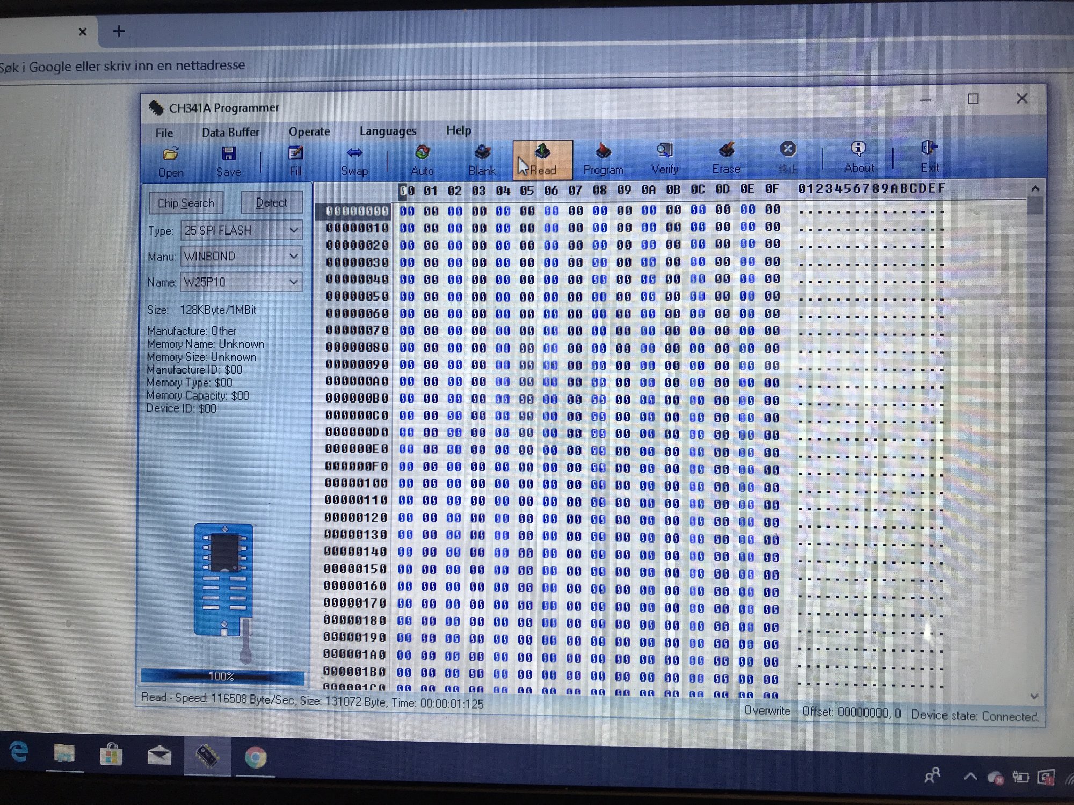Image resolution: width=1074 pixels, height=805 pixels.
Task: Click the Swap toolbar icon
Action: 354,161
